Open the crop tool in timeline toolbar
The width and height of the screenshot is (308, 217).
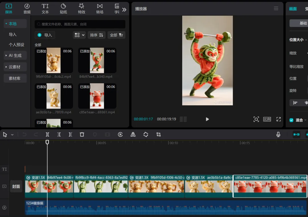point(159,134)
